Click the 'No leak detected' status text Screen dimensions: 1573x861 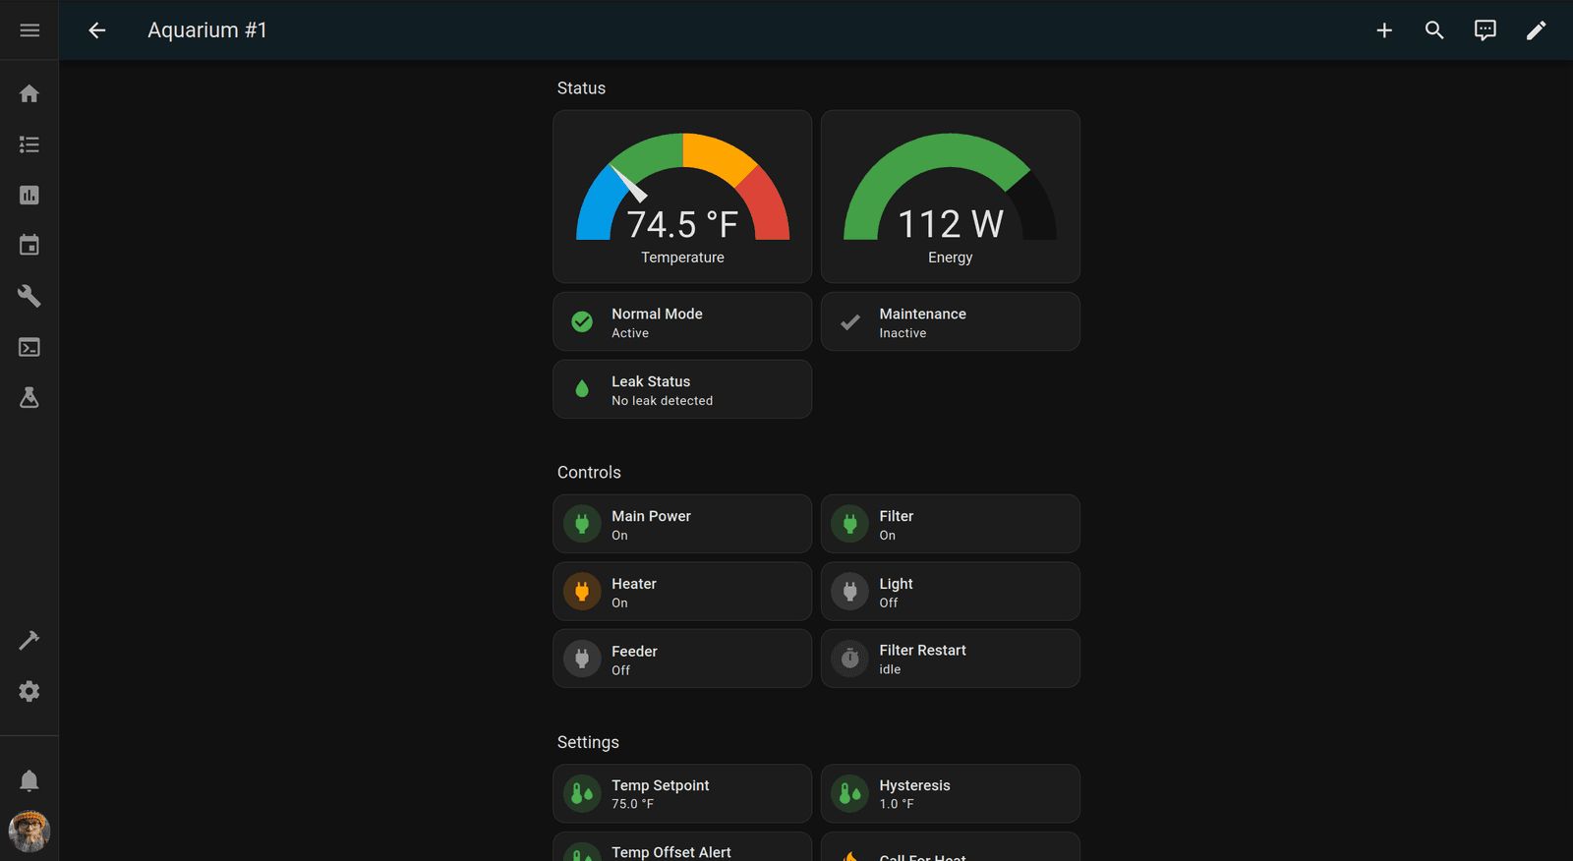[663, 401]
